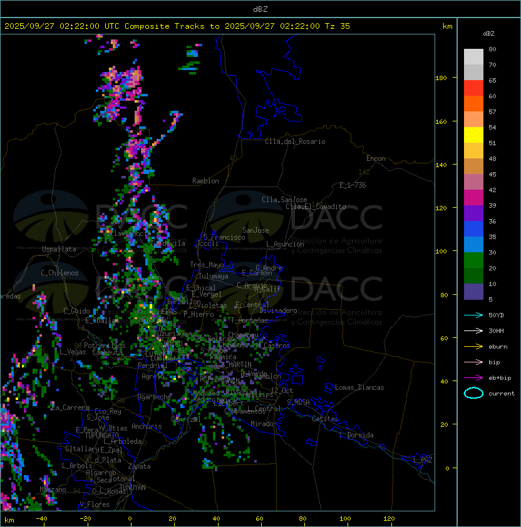521x527 pixels.
Task: Click the pink bip arrow in legend
Action: pos(473,362)
